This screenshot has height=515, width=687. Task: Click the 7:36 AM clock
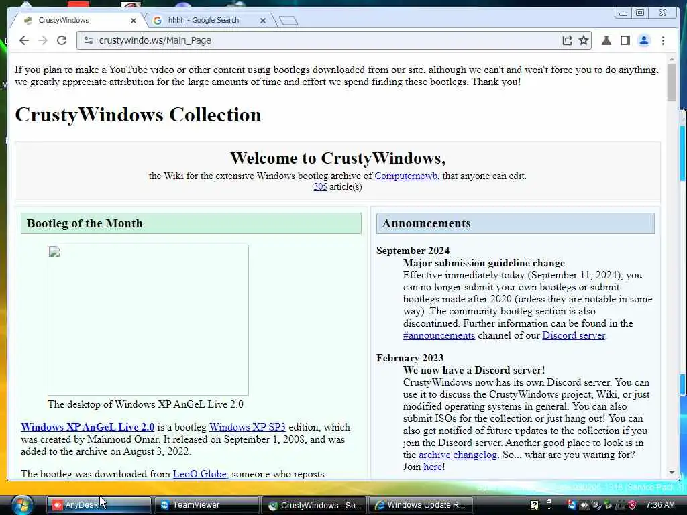click(x=660, y=505)
